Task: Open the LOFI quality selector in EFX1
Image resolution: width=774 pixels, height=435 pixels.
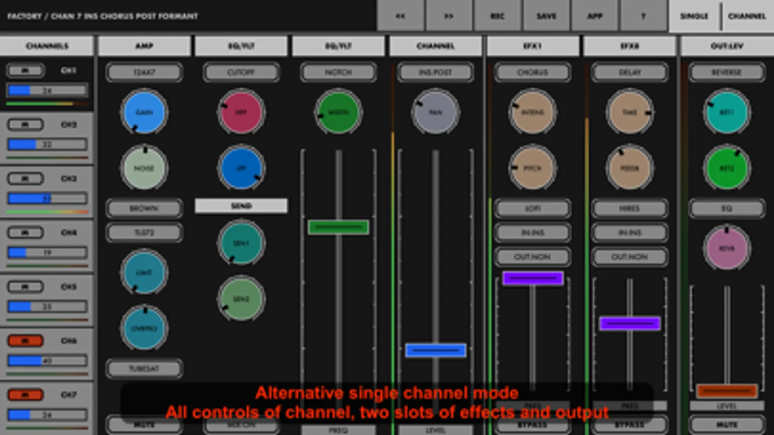Action: coord(532,208)
